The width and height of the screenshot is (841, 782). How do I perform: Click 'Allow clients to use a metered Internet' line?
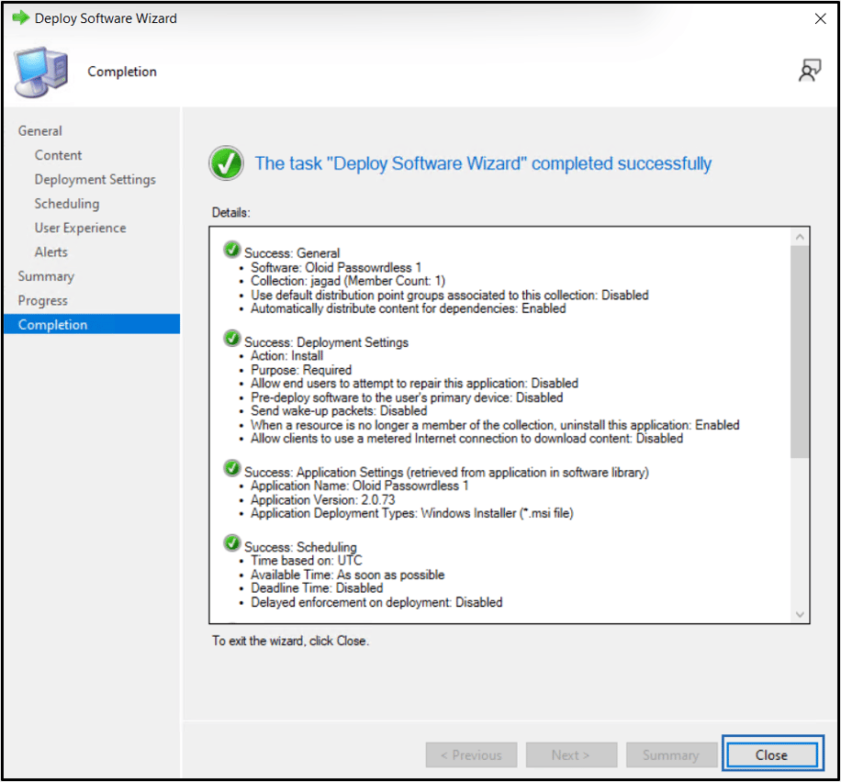(x=466, y=438)
